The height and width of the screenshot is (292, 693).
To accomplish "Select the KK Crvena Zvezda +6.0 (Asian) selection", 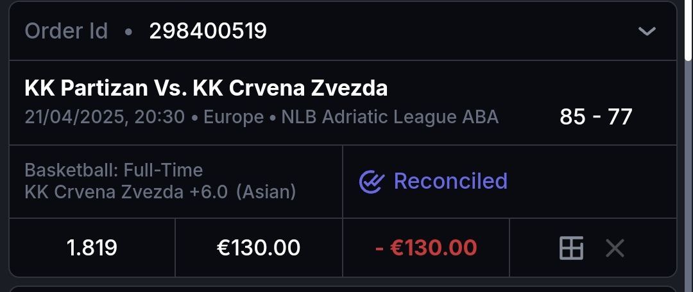I will click(160, 192).
